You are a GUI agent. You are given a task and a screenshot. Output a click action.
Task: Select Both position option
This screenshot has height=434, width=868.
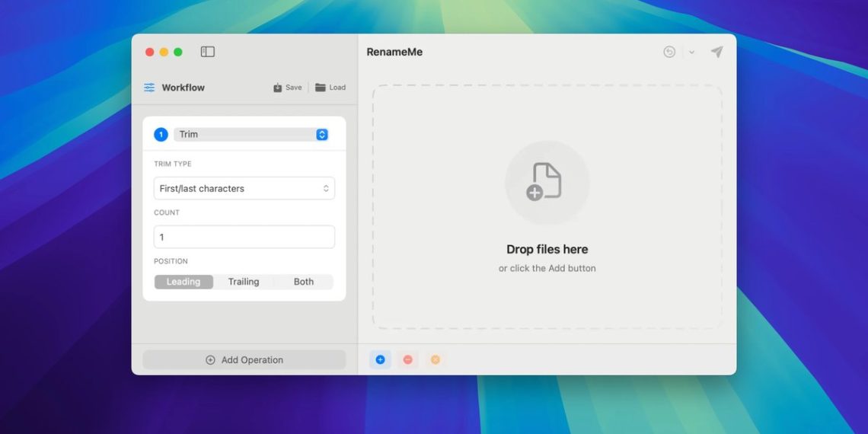pyautogui.click(x=303, y=282)
